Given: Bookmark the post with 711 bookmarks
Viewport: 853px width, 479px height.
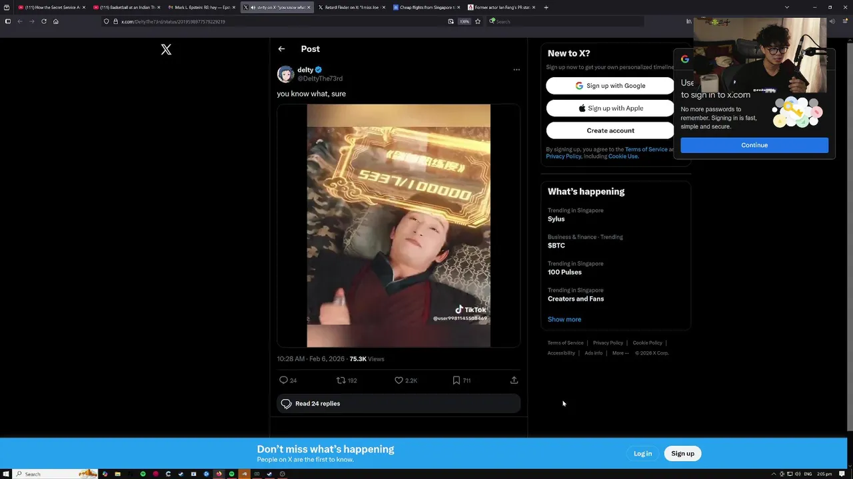Looking at the screenshot, I should tap(456, 380).
